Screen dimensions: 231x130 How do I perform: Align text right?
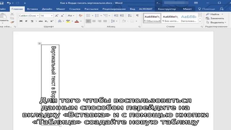pos(100,21)
